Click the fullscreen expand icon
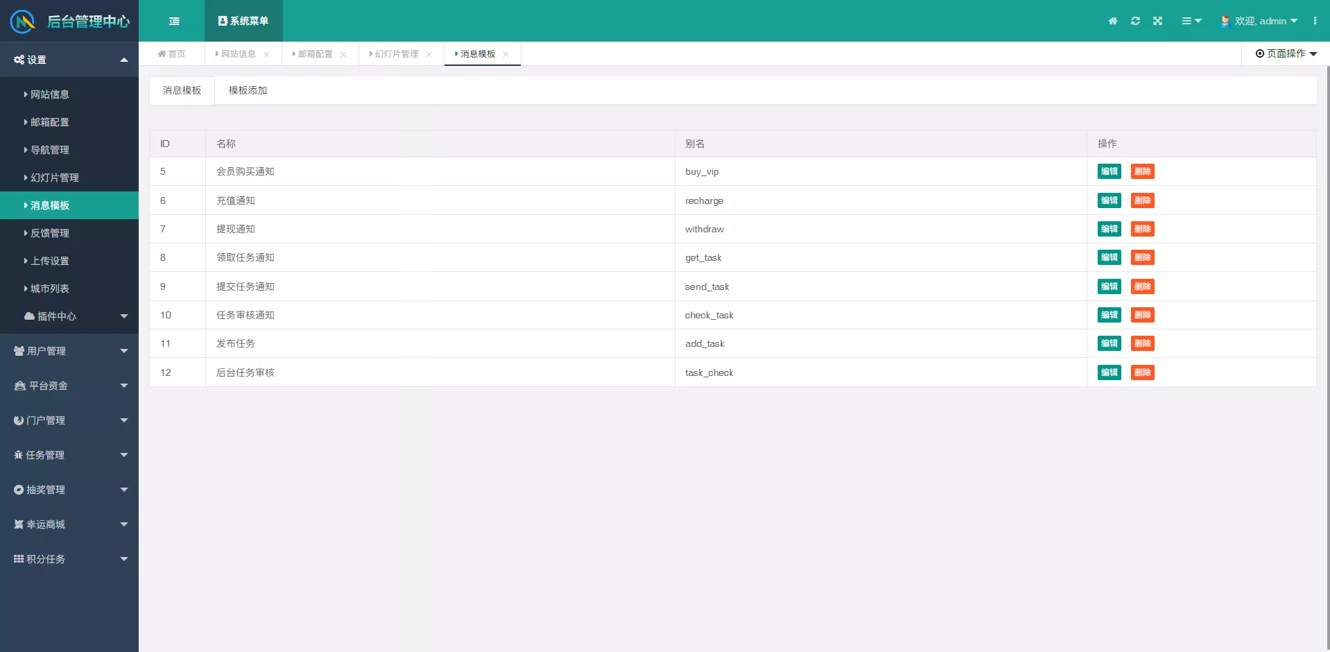1330x652 pixels. (1157, 21)
